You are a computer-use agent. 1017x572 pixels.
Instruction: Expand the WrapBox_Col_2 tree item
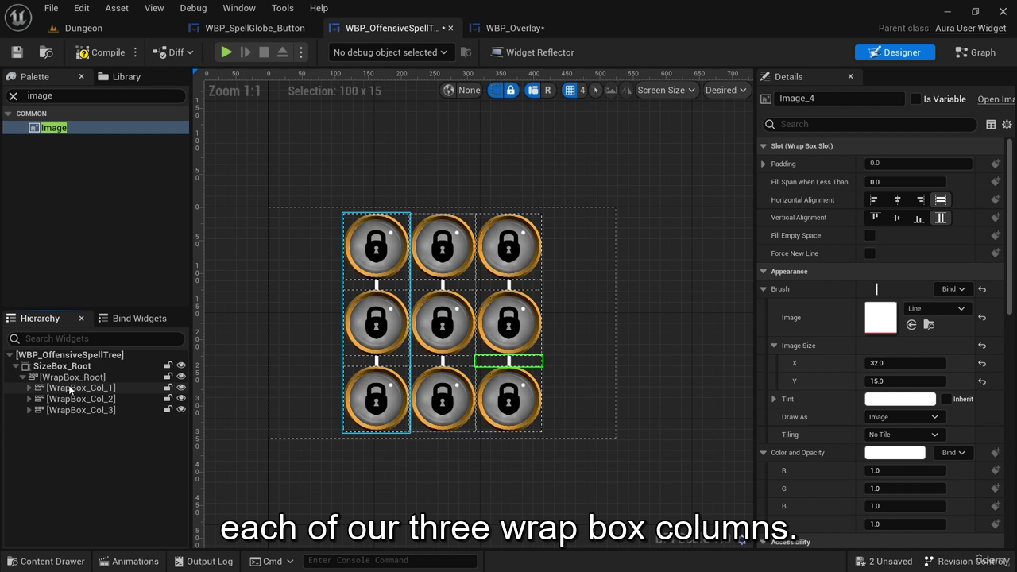click(29, 399)
